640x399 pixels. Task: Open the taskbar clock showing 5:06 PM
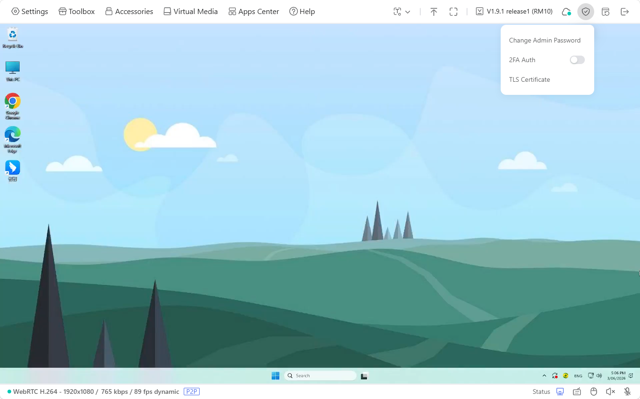(616, 376)
